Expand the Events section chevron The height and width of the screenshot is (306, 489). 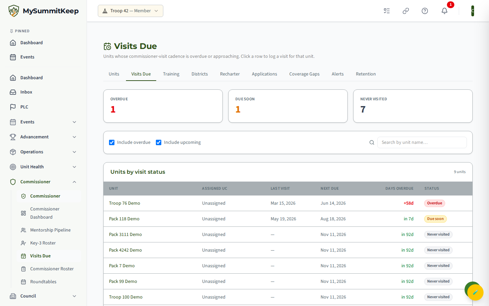74,122
